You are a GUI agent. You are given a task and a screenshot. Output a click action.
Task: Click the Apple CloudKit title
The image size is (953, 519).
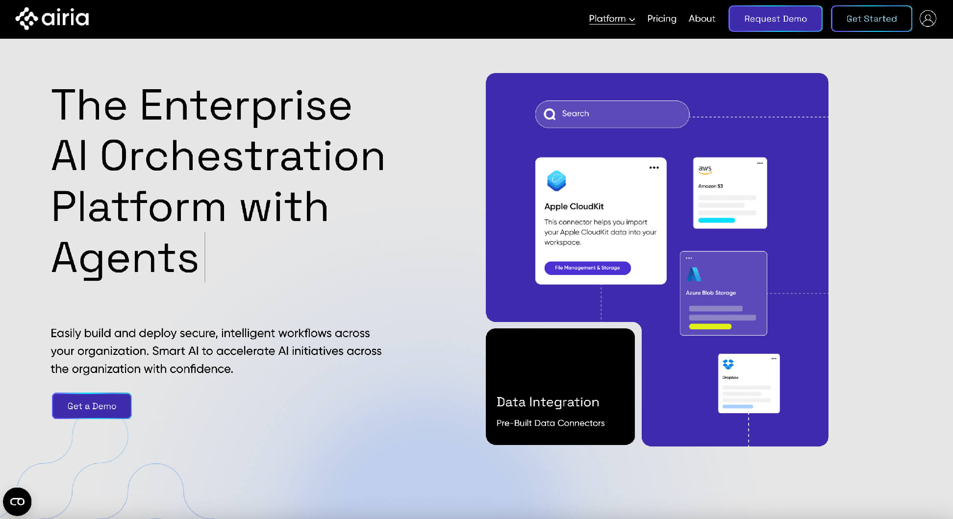[574, 206]
